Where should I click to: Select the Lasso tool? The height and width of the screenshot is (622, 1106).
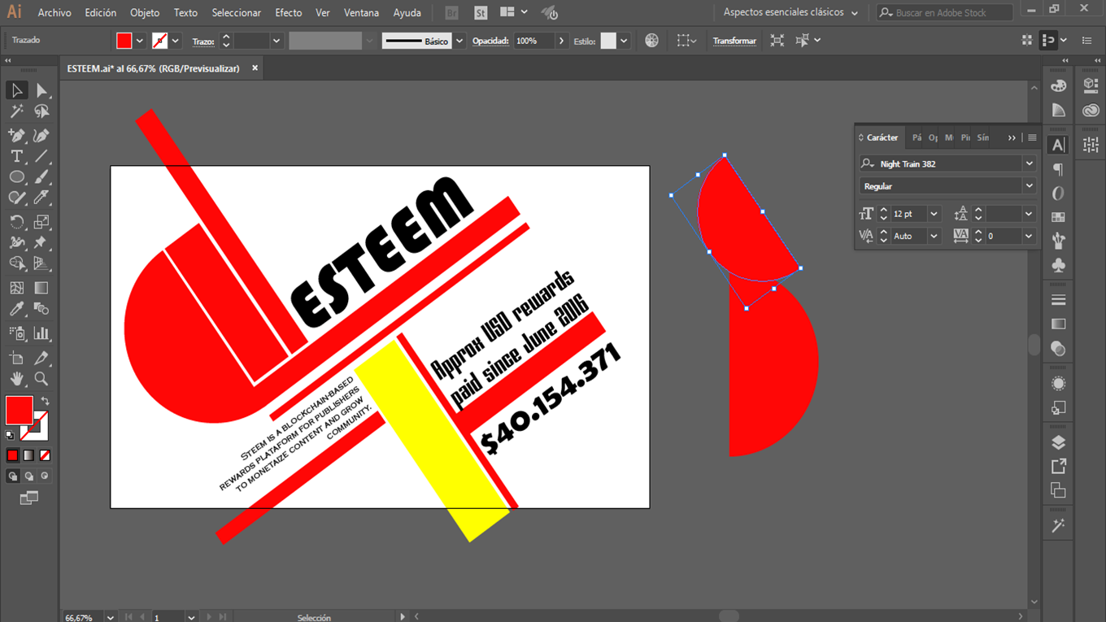point(41,111)
